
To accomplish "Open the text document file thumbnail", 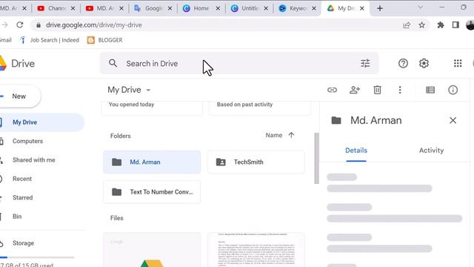I will (x=256, y=250).
